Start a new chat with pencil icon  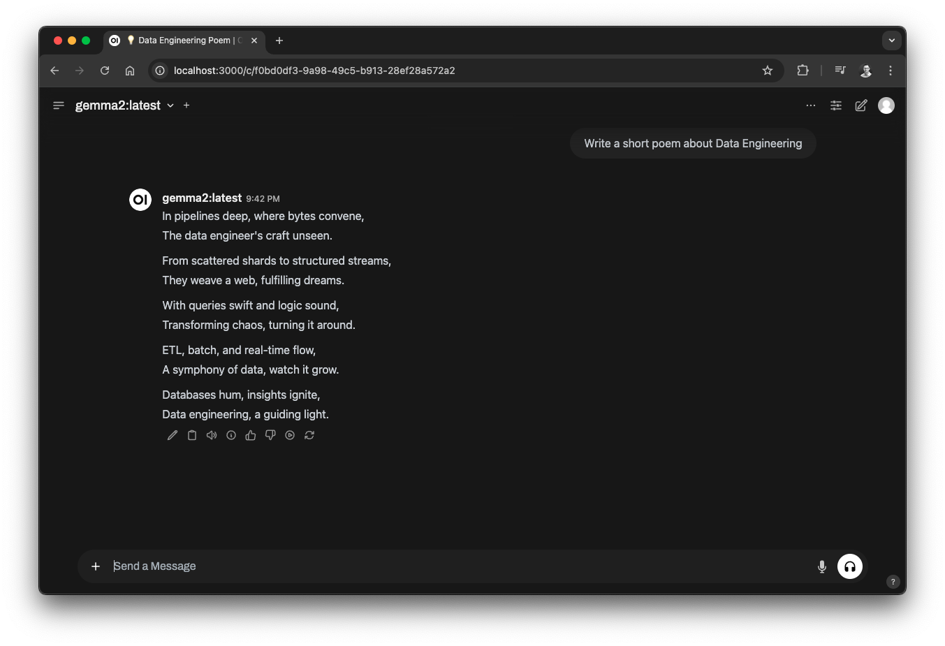[860, 105]
